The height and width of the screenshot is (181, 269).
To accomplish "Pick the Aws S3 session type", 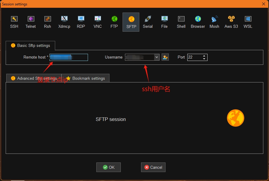I will click(x=231, y=22).
